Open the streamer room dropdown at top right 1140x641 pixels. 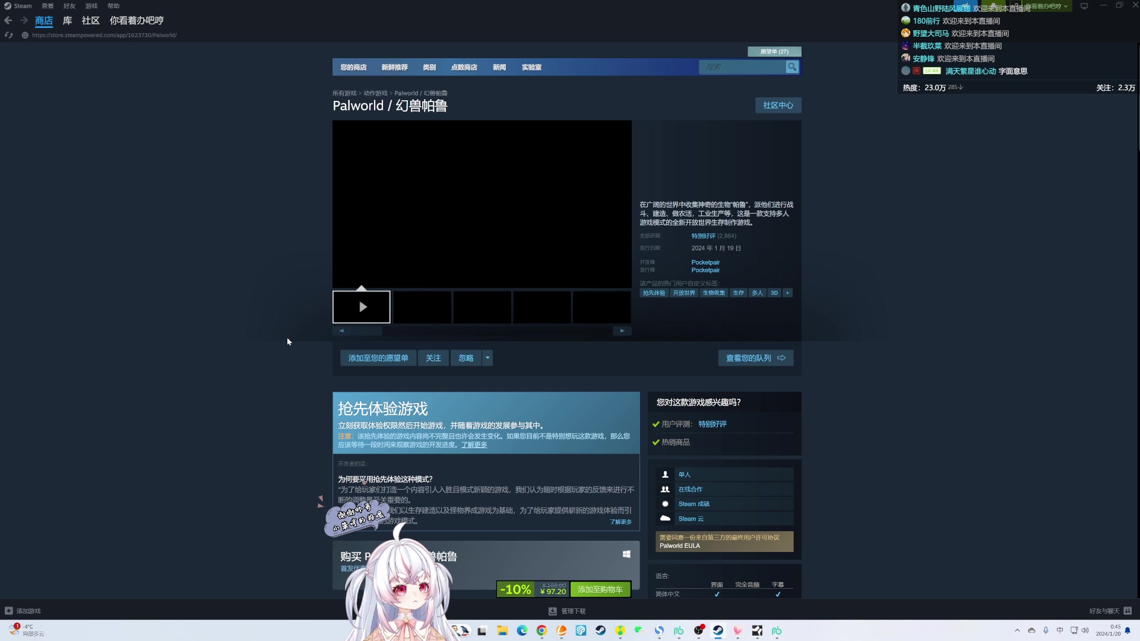coord(1066,6)
